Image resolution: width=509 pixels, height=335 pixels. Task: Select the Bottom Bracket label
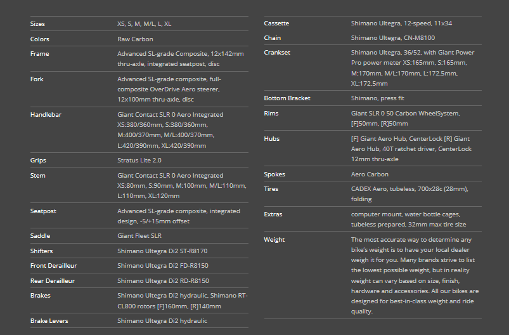click(x=287, y=98)
